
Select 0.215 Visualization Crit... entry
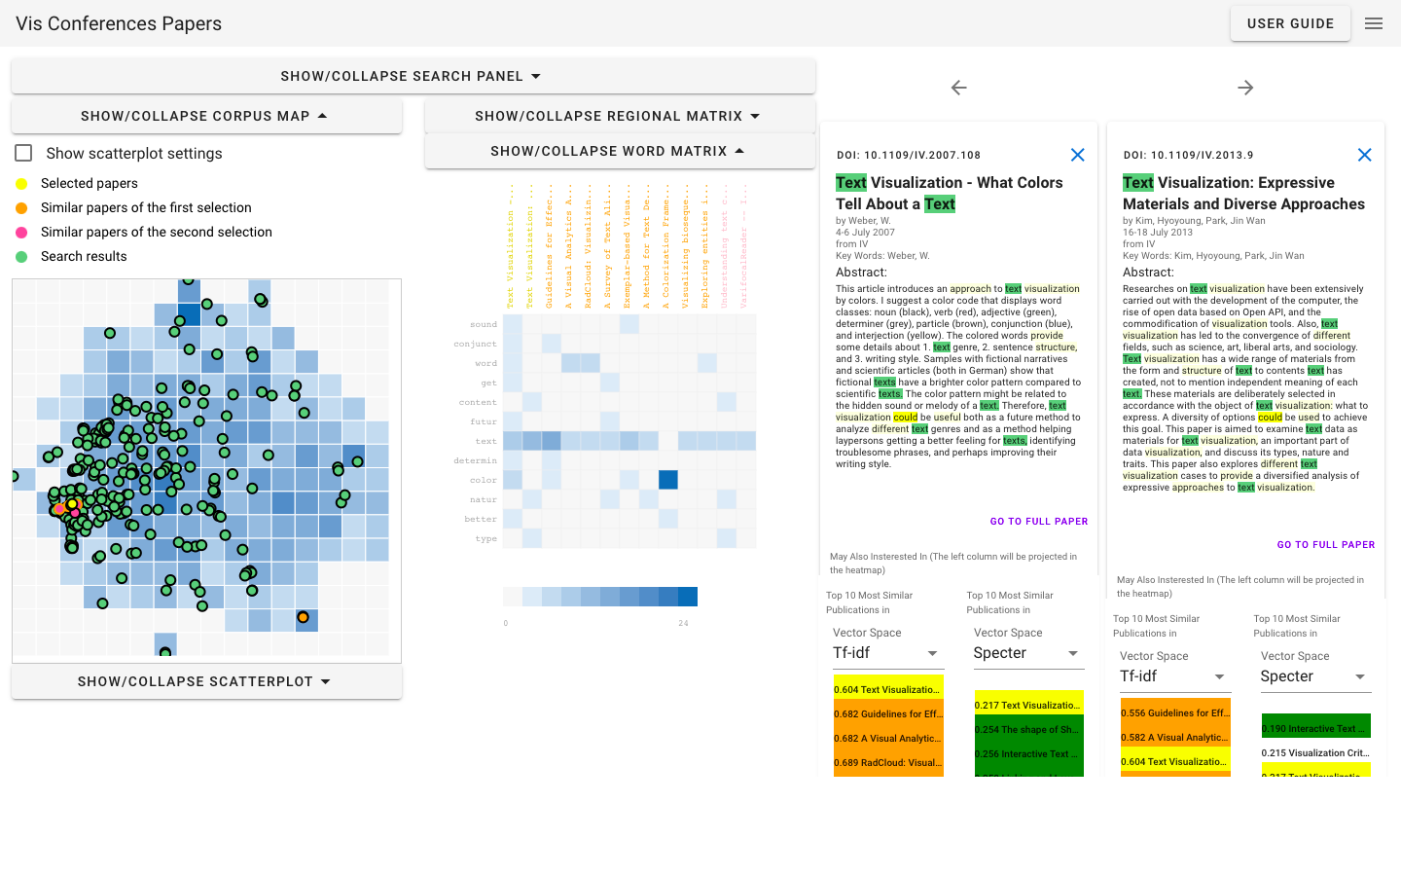tap(1316, 752)
